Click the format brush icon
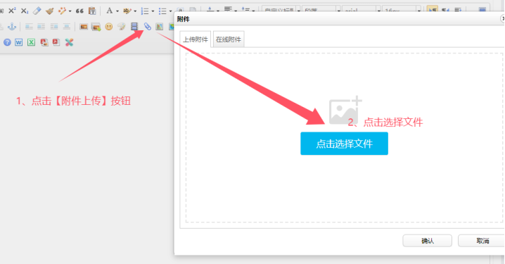The image size is (505, 264). coord(50,11)
